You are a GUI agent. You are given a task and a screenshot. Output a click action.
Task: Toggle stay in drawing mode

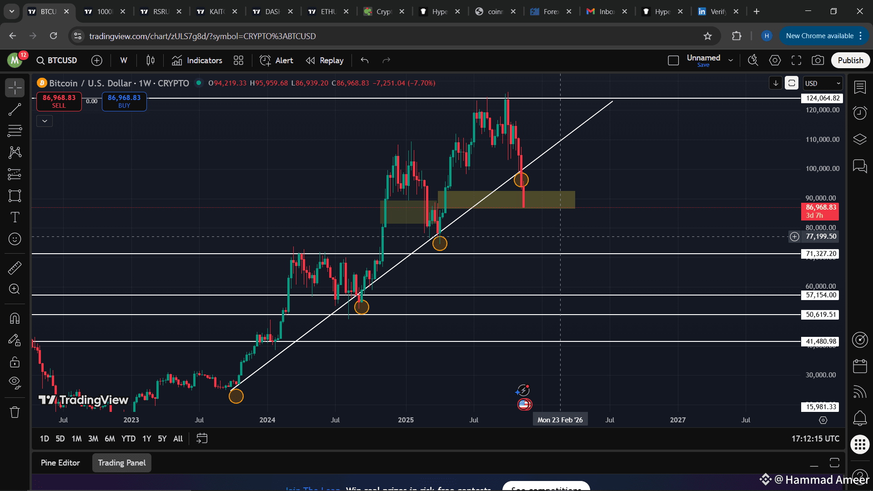click(x=15, y=340)
